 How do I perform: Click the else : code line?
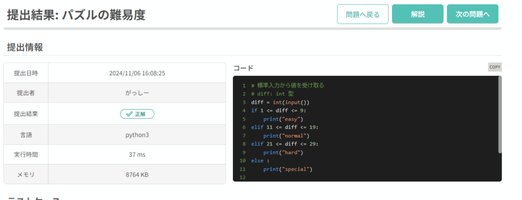tap(260, 161)
